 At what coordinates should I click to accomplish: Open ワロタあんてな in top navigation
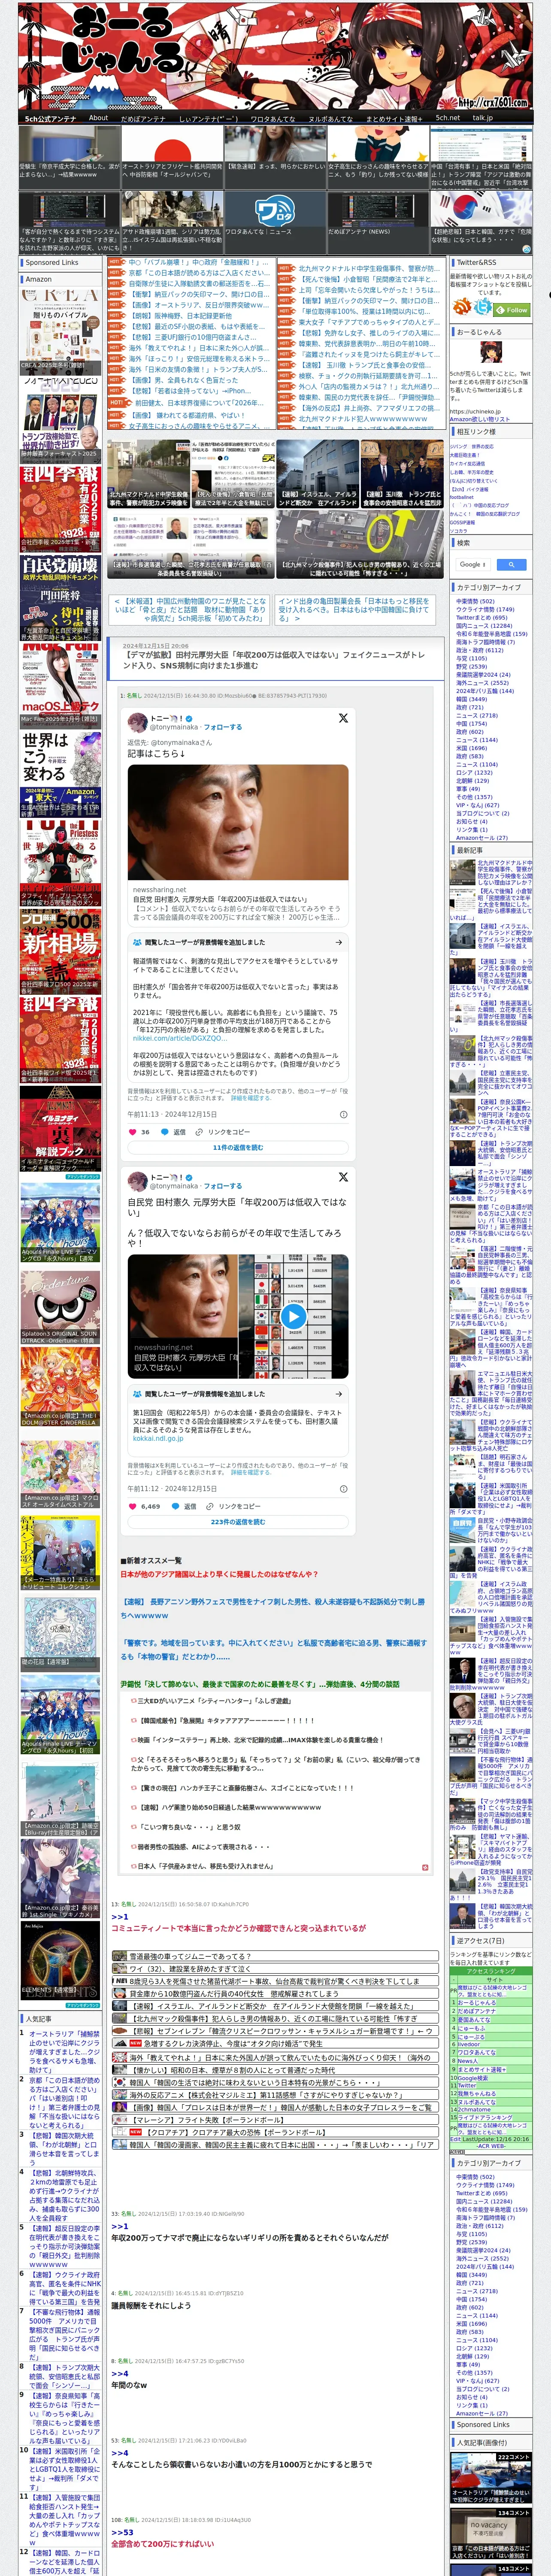coord(272,118)
